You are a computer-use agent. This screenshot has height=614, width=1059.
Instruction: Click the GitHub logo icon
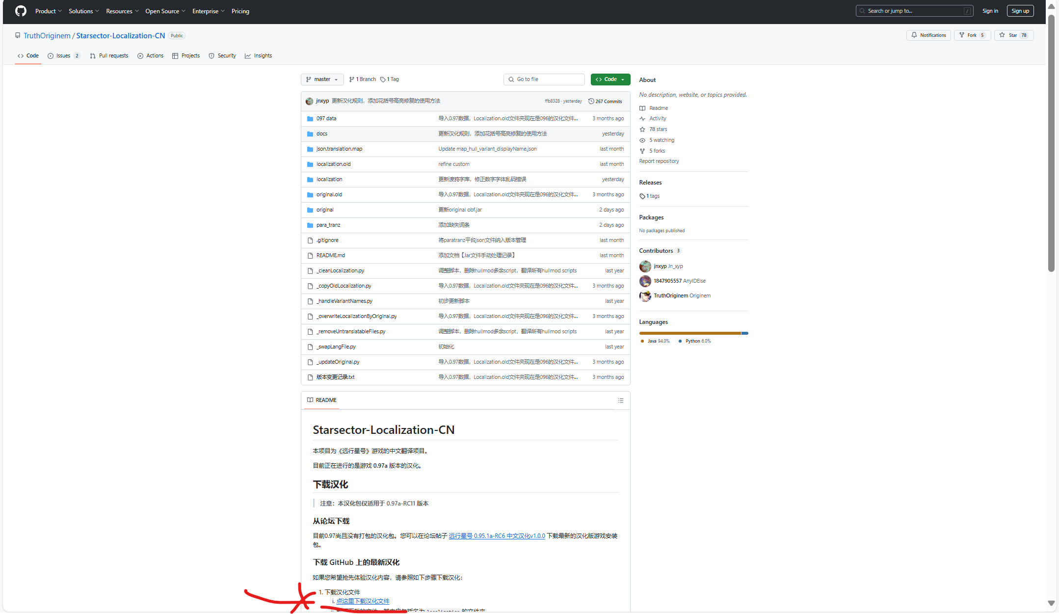[x=21, y=11]
